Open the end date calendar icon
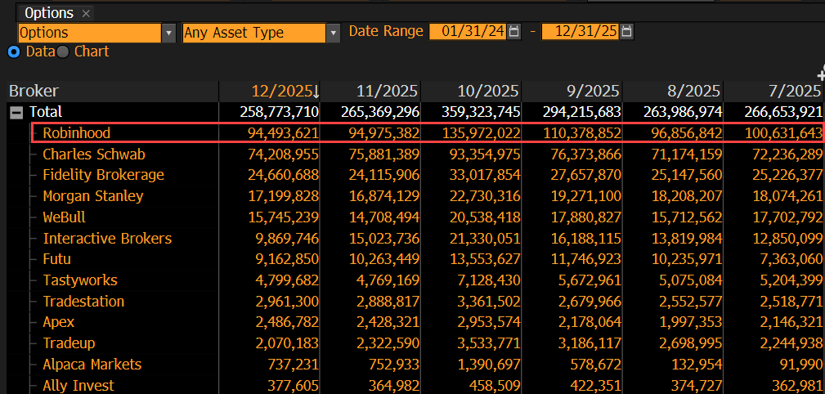Viewport: 825px width, 394px height. coord(626,32)
